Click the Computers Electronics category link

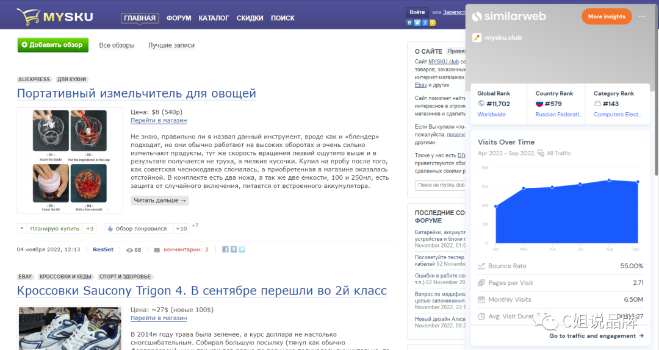618,114
